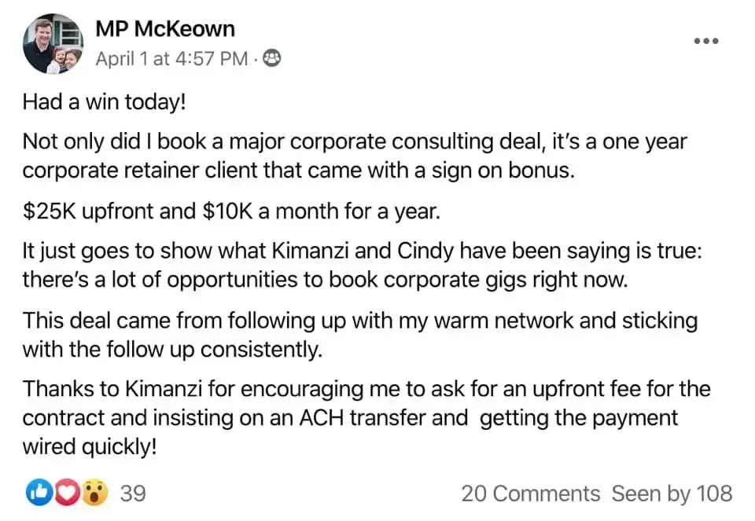Viewport: 755px width, 521px height.
Task: Click the paragraph mentioning Kimanzi and Cindy
Action: click(362, 265)
